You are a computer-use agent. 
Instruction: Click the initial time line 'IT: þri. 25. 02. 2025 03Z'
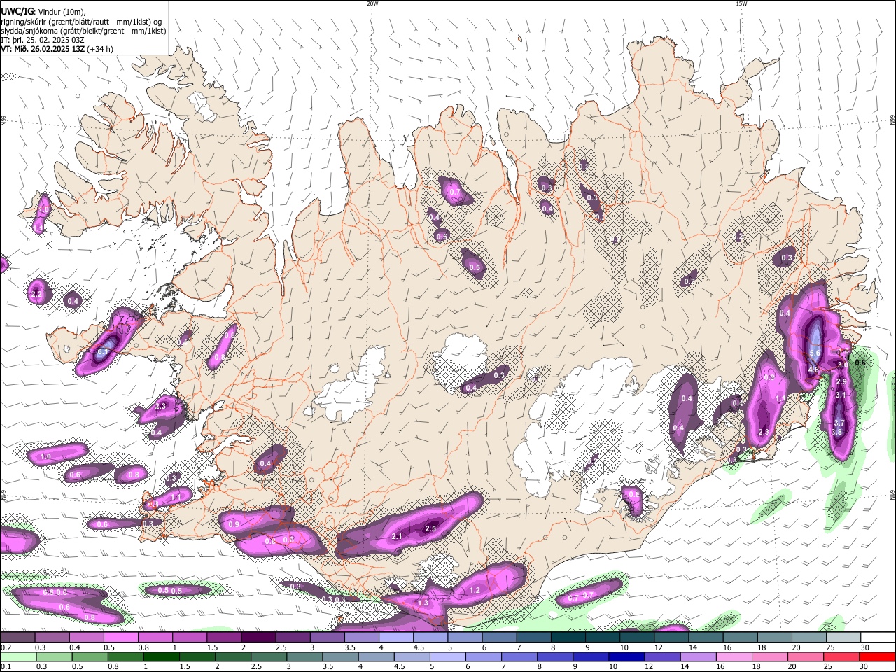[x=42, y=40]
